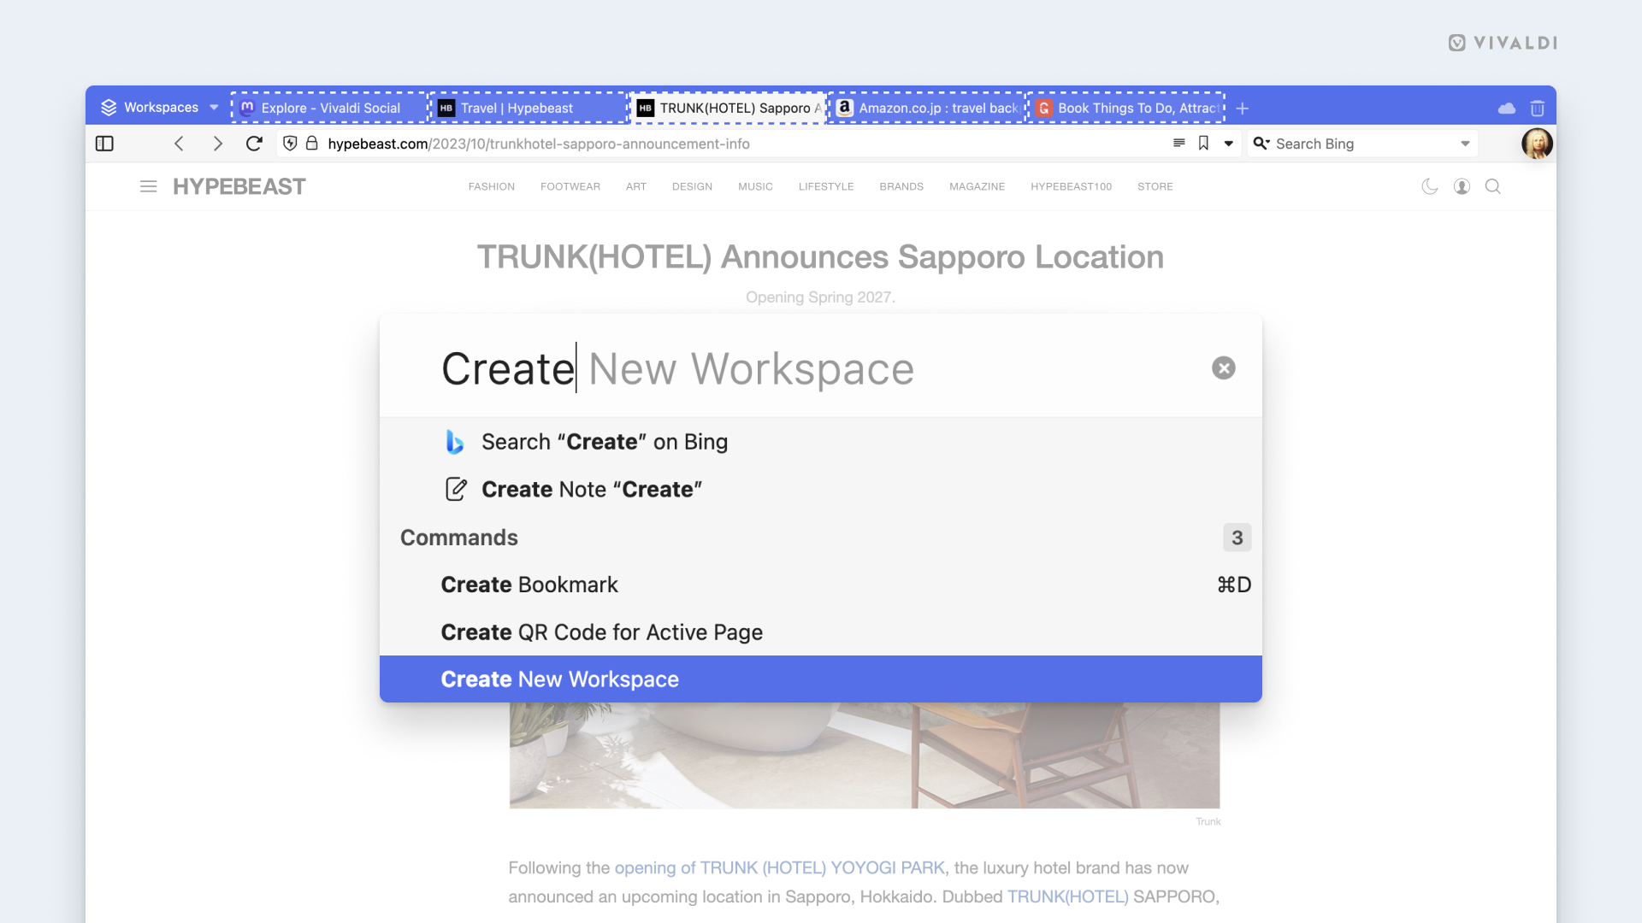Expand the bookmark panel dropdown arrow
This screenshot has height=923, width=1642.
coord(1228,143)
